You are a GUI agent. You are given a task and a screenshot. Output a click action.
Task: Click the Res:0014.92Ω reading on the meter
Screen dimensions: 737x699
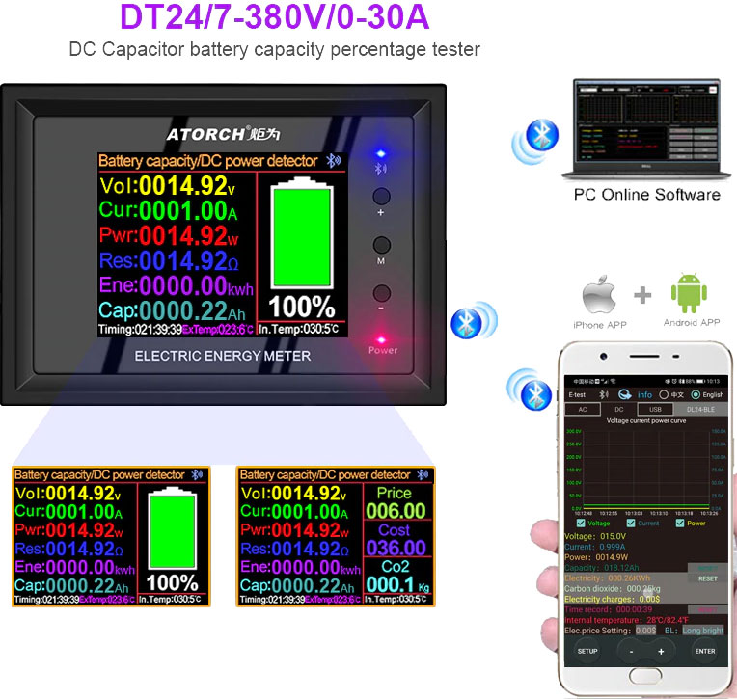(x=169, y=260)
